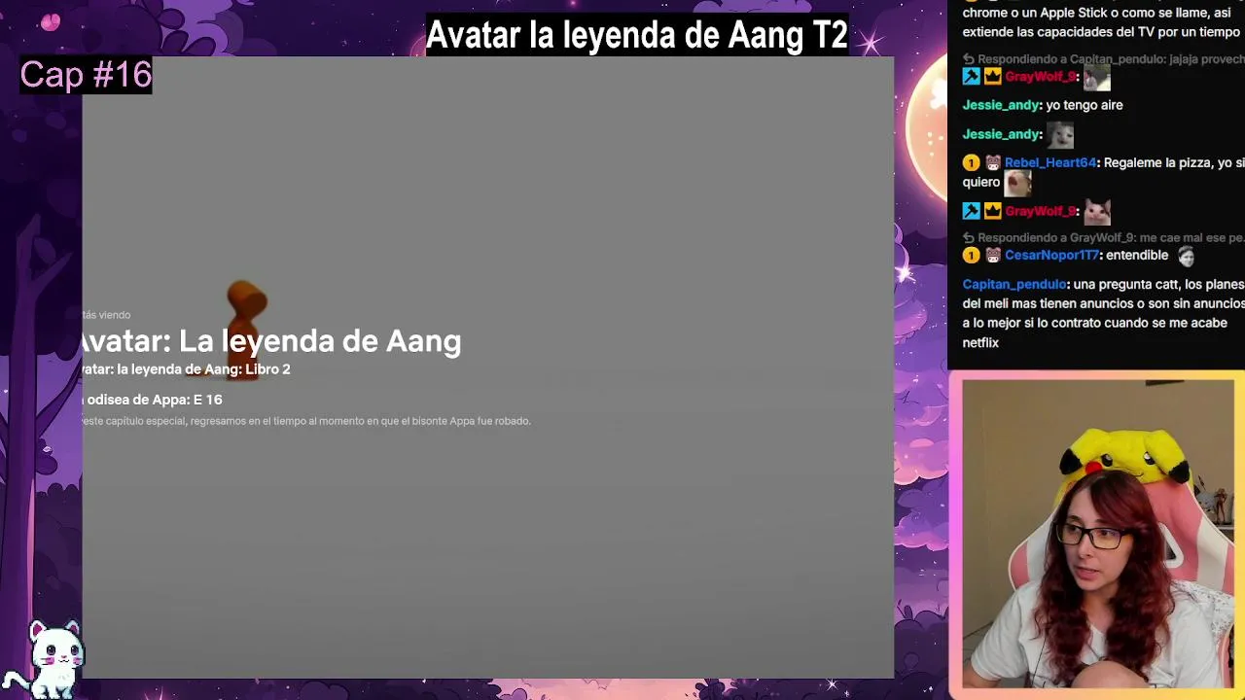Click the 'Avatar: La leyenda de Aang' show title

pos(271,340)
